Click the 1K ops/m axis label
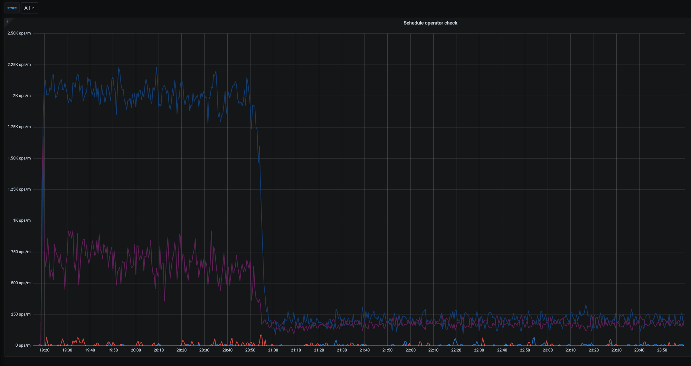This screenshot has height=366, width=691. tap(22, 220)
